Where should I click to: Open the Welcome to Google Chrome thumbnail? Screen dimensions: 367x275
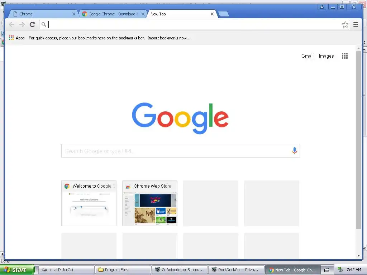(89, 203)
